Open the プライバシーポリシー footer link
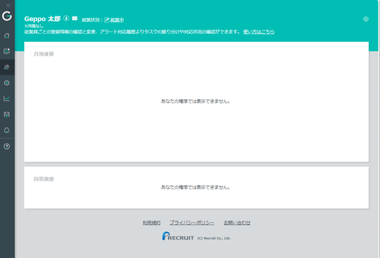Screen dimensions: 380x258 pos(192,223)
